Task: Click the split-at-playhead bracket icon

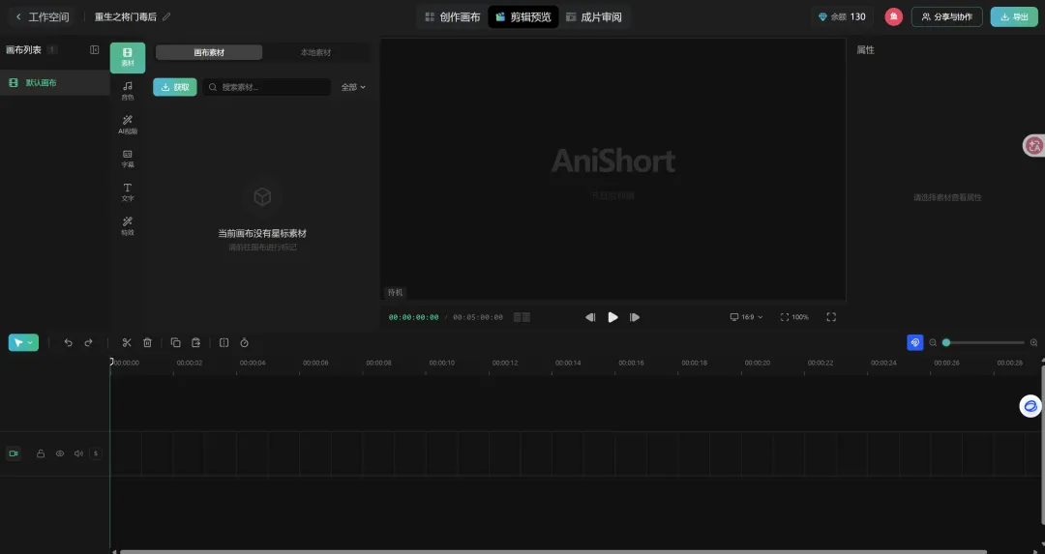Action: click(224, 342)
